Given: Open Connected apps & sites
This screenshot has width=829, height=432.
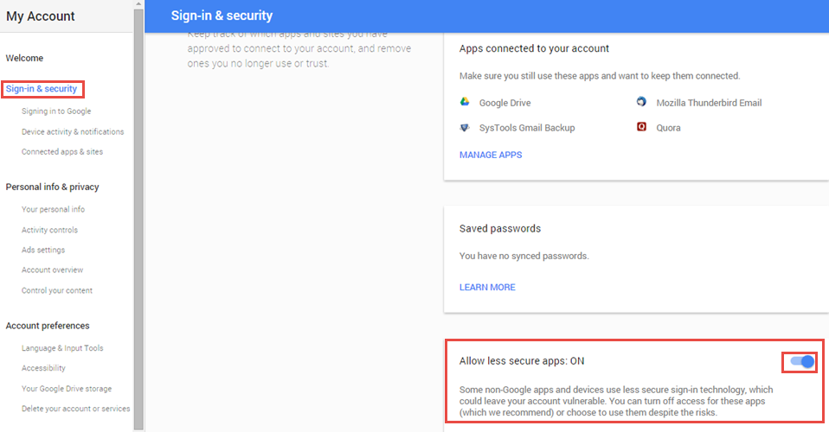Looking at the screenshot, I should [61, 151].
